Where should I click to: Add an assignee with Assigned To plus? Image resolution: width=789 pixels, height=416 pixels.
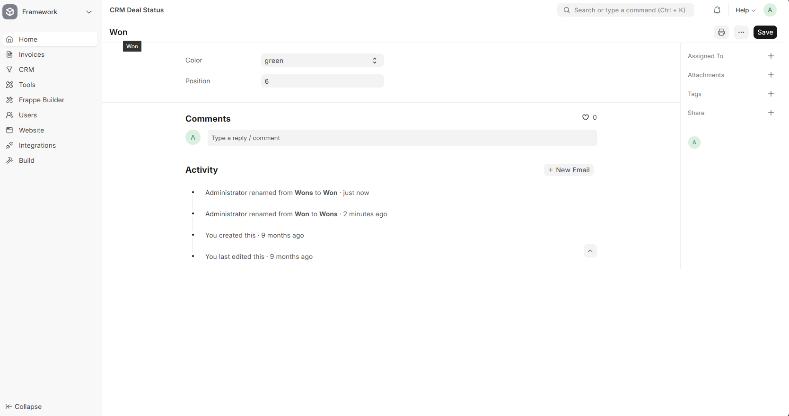[x=771, y=56]
